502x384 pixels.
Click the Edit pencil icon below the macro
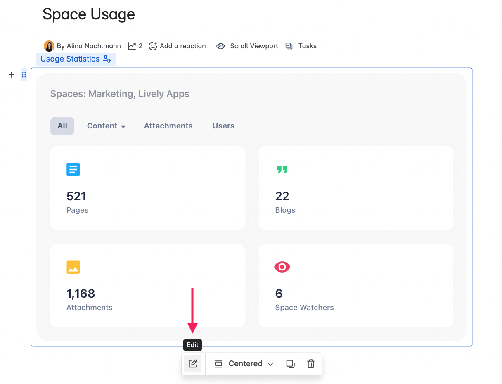(x=193, y=364)
